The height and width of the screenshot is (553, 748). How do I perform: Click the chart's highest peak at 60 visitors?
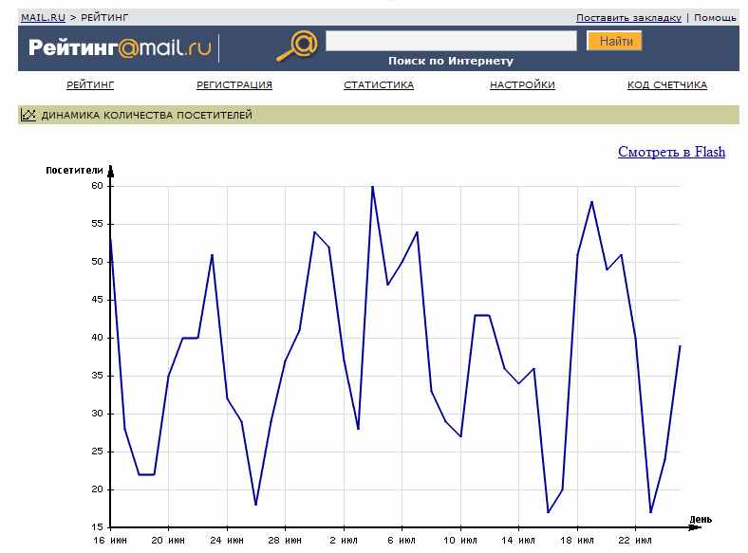click(372, 187)
